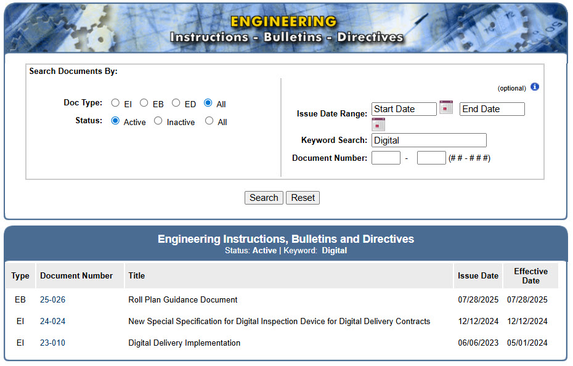The width and height of the screenshot is (573, 366).
Task: Open document 24-024 about Digital Inspection Device
Action: pyautogui.click(x=52, y=321)
